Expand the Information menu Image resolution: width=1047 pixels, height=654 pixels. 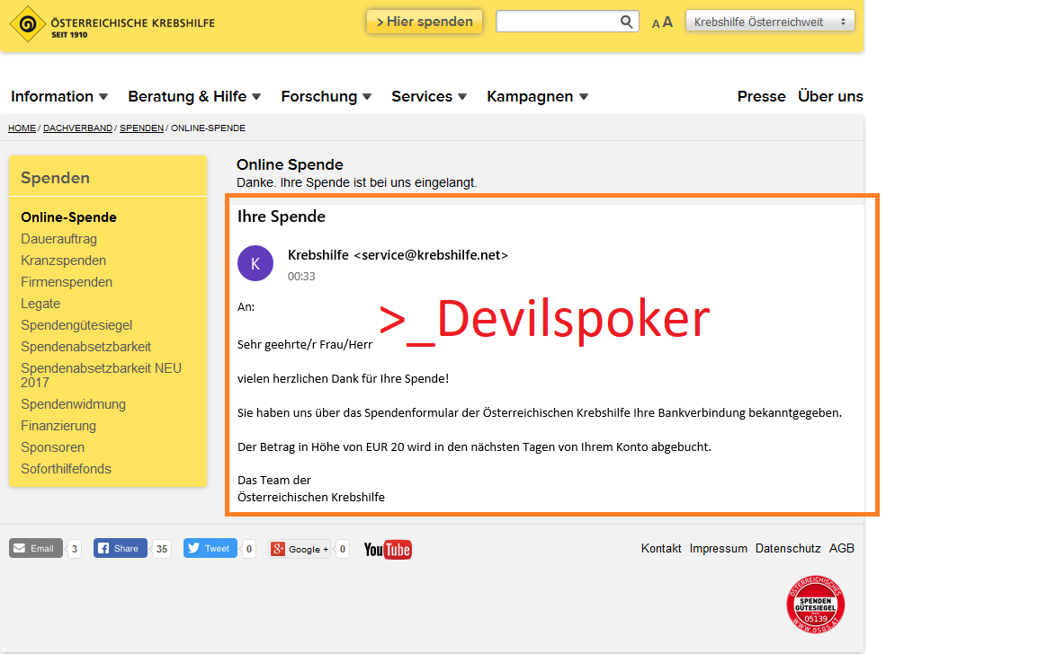click(58, 96)
